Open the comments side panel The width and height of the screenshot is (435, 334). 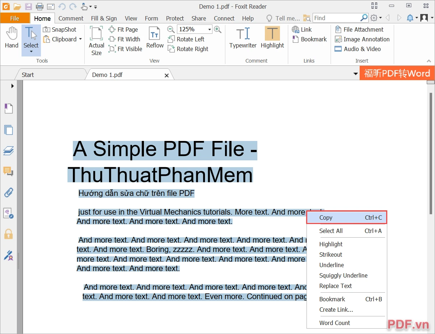pyautogui.click(x=8, y=171)
